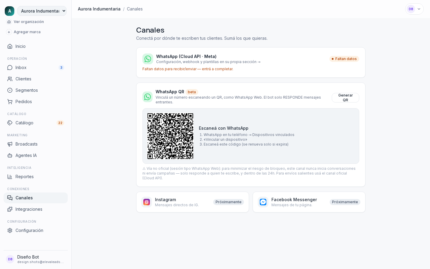Click the WhatsApp Cloud API green icon
Screen dimensions: 430x269
pos(148,59)
